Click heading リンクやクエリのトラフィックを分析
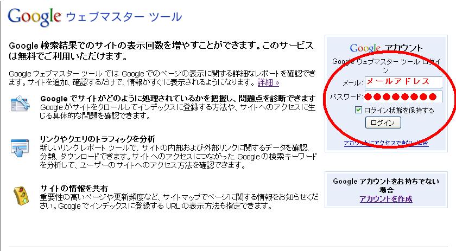456x251 pixels. coord(98,139)
